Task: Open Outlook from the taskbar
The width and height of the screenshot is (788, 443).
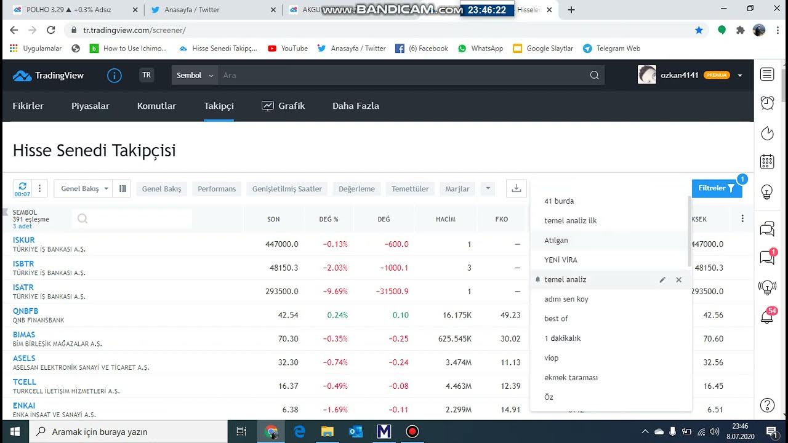Action: pyautogui.click(x=356, y=431)
